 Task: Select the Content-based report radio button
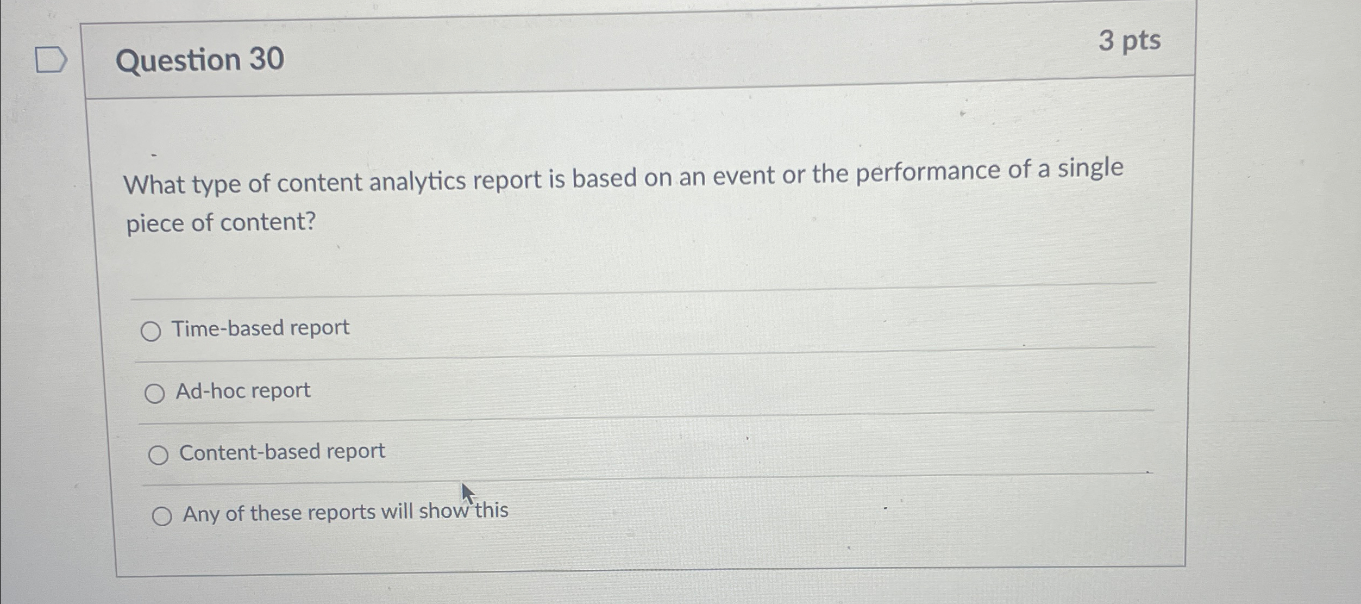pos(159,454)
